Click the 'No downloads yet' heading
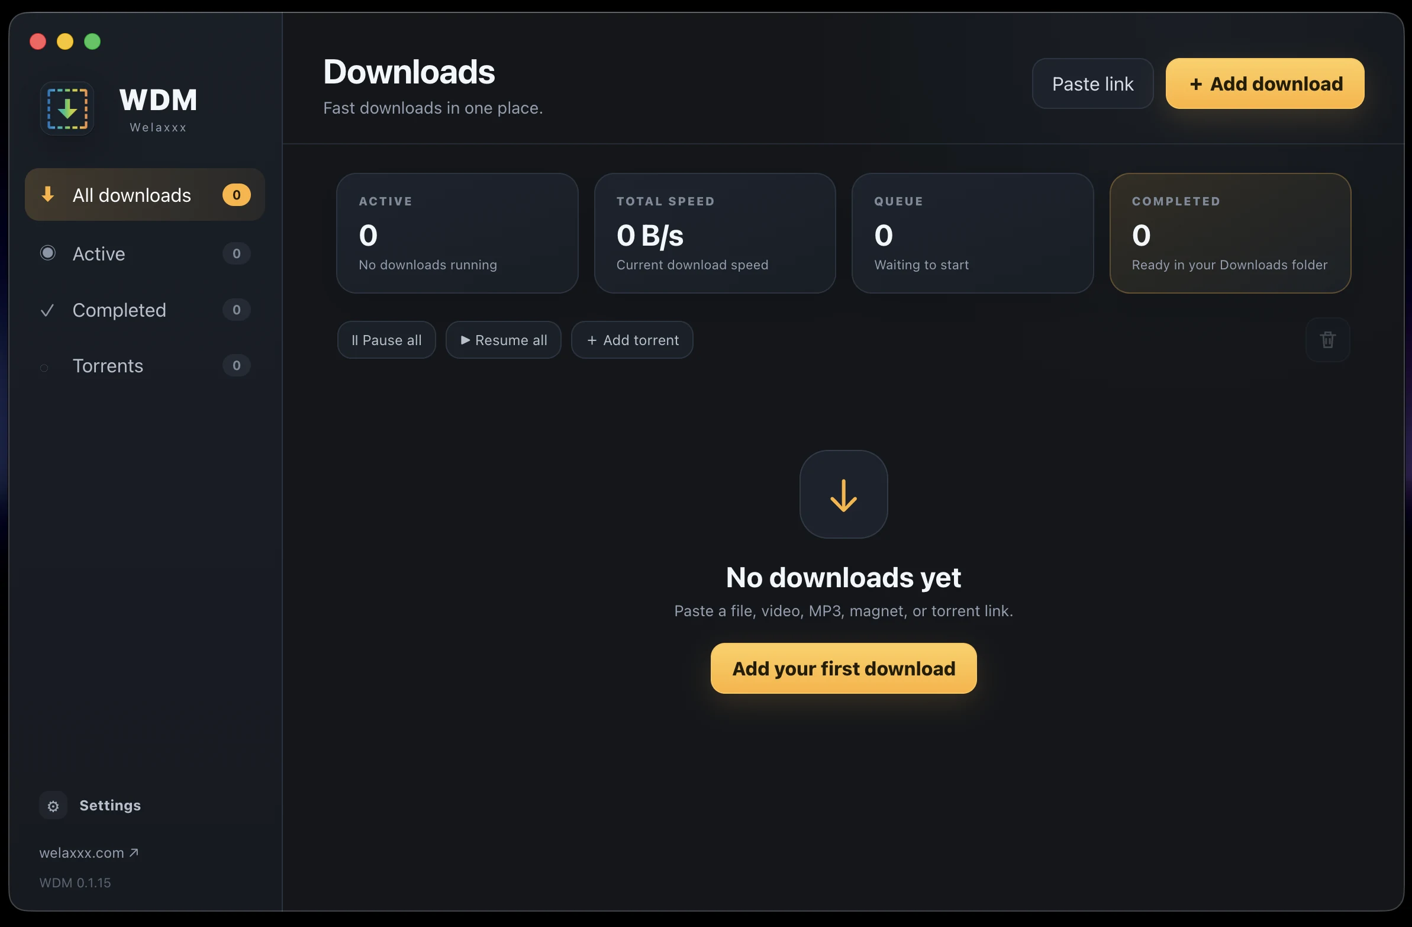 (x=843, y=577)
